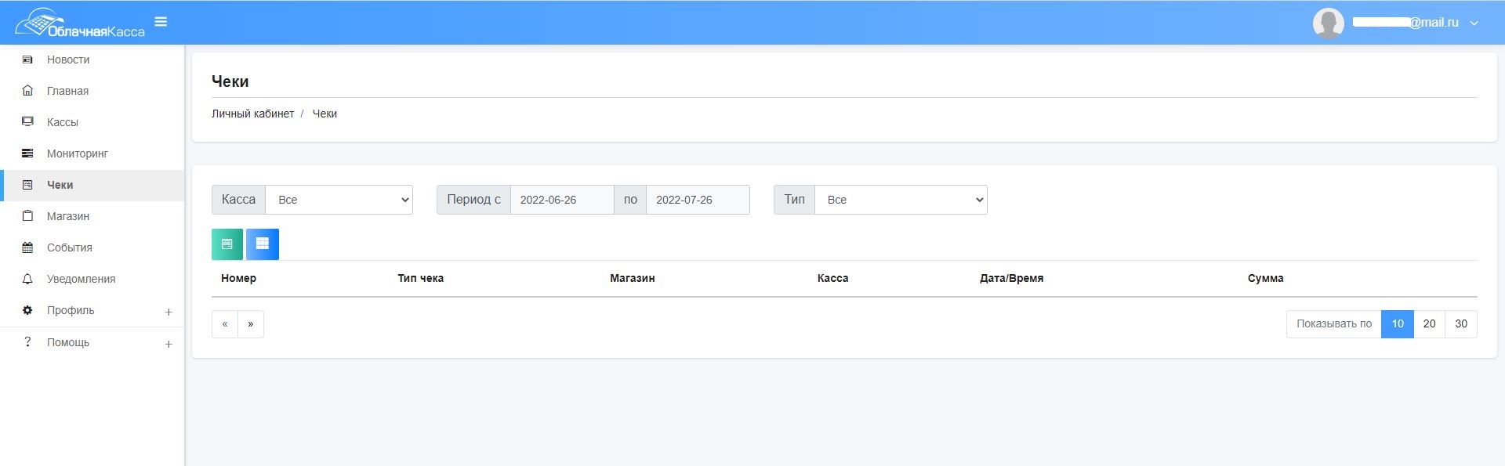
Task: Switch to the blue table grid view
Action: click(x=263, y=244)
